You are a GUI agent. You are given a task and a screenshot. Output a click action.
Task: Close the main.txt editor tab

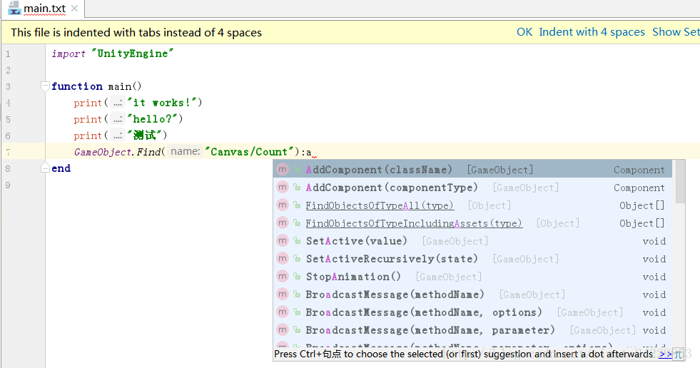click(x=74, y=8)
